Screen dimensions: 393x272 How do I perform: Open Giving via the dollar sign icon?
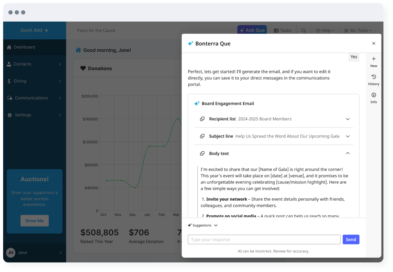[x=9, y=81]
